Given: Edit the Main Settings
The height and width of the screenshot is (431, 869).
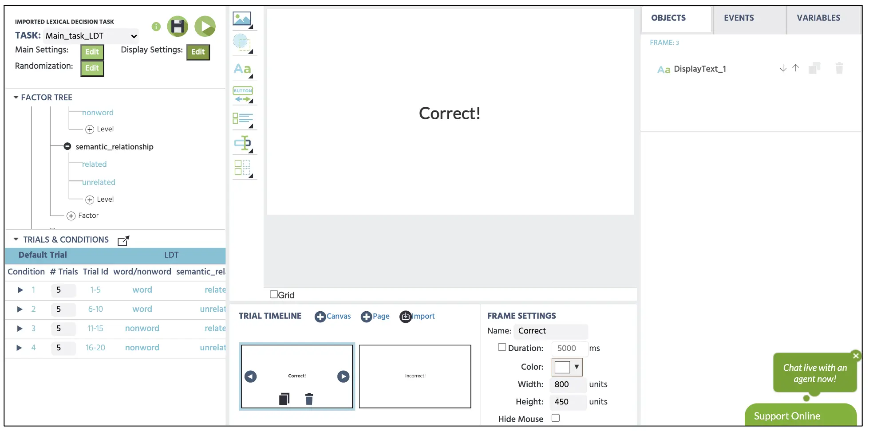Looking at the screenshot, I should coord(92,52).
